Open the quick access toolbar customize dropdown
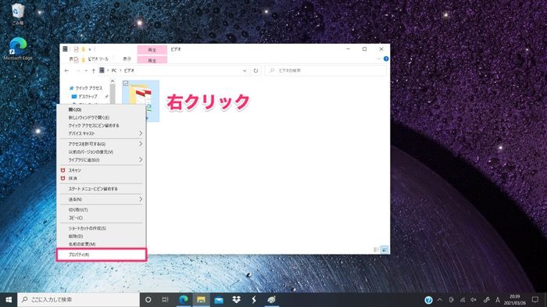Screen dimensions: 547x307 tap(90, 49)
